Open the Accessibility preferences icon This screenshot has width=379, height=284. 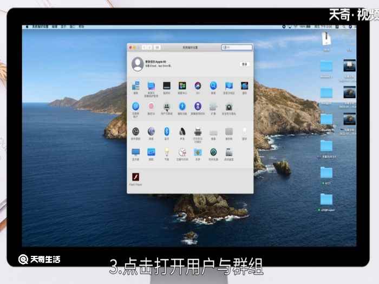(182, 107)
